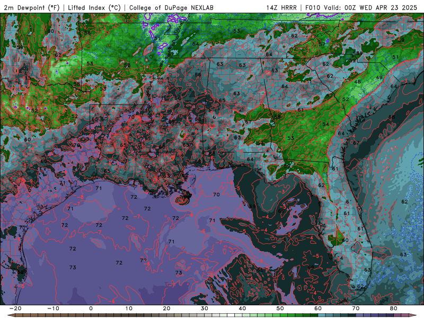Click the "Lifted Index (°C)" title text
This screenshot has width=424, height=318.
coord(94,7)
